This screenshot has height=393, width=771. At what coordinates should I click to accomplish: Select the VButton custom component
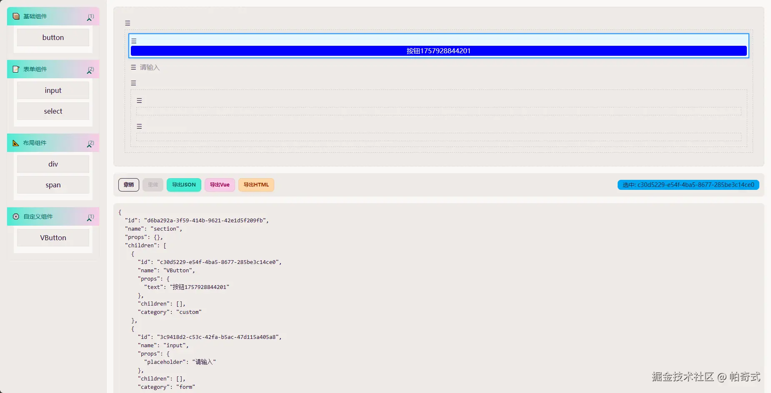pos(53,238)
